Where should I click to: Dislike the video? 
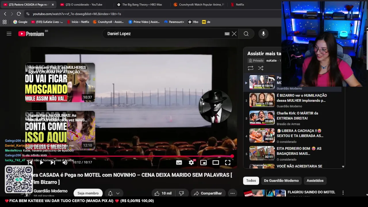click(181, 193)
